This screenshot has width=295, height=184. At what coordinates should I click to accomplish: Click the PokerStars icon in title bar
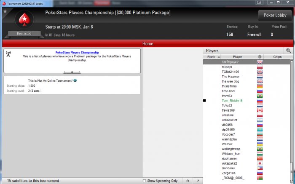point(4,3)
